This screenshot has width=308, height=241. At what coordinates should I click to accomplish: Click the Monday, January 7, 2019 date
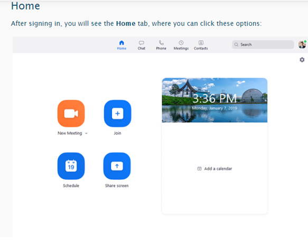pos(214,108)
